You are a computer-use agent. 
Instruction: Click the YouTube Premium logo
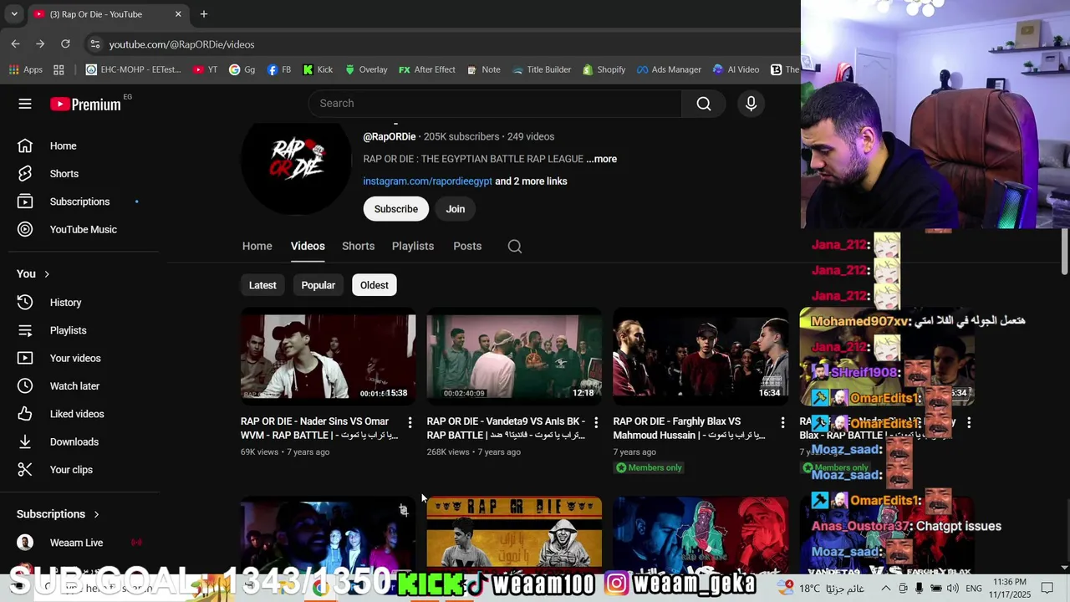[x=85, y=105]
